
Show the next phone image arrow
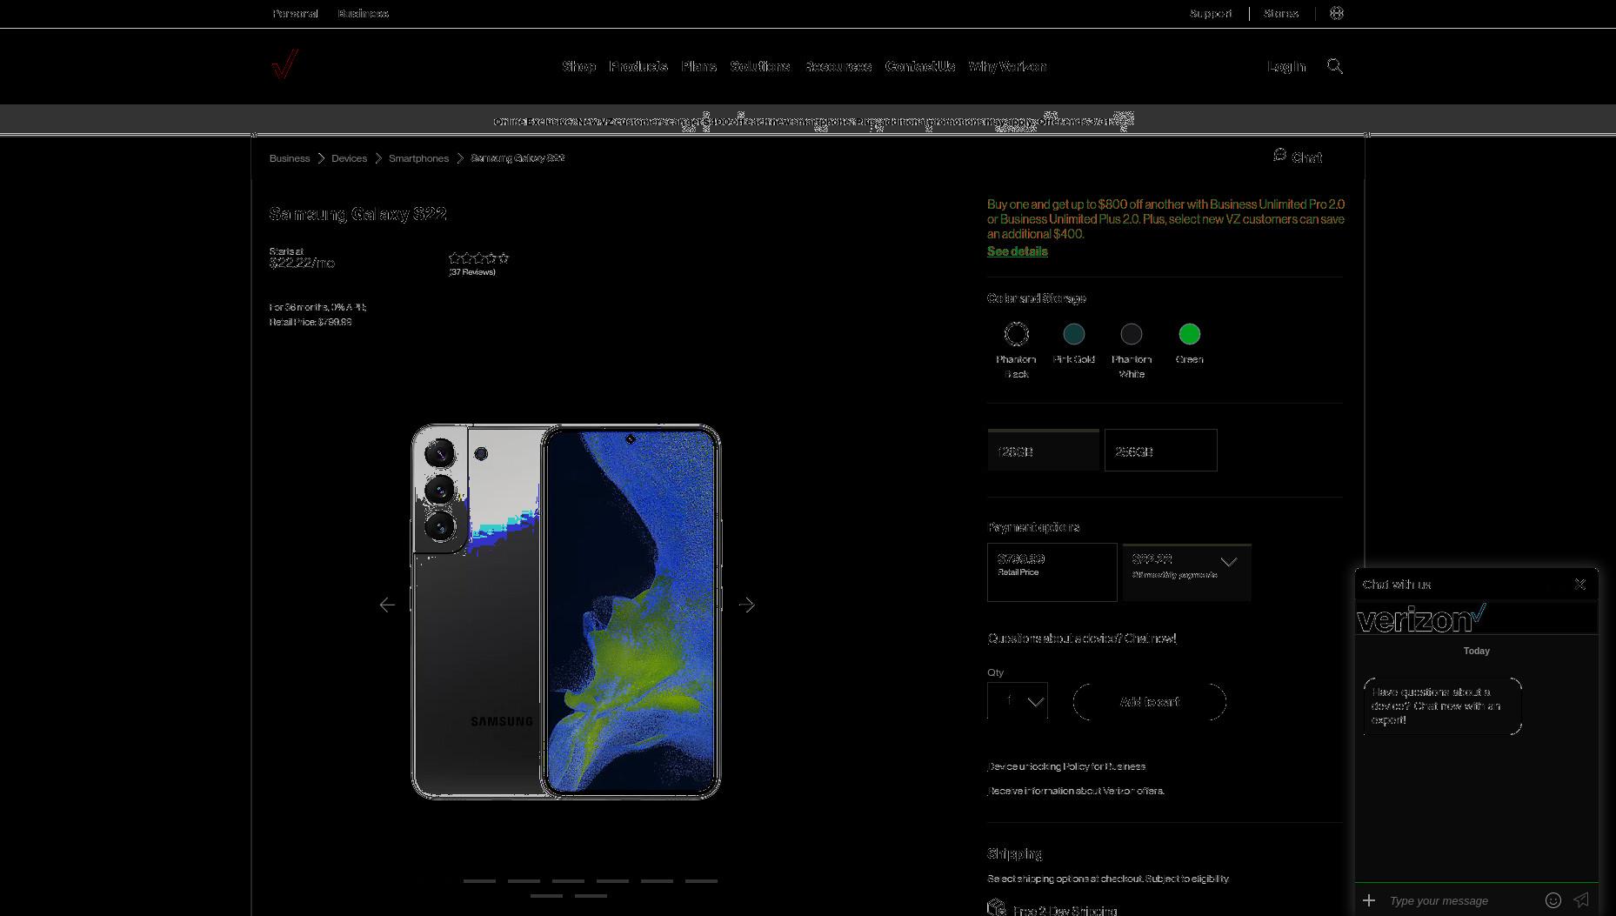[746, 605]
